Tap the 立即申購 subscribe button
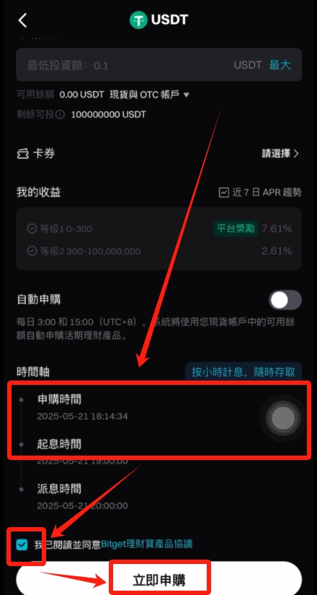The image size is (317, 595). 158,579
